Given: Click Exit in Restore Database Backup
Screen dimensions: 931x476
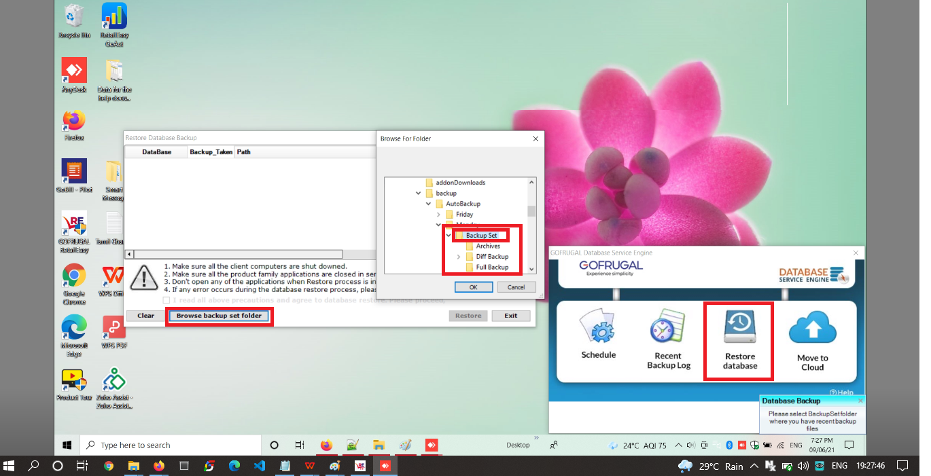Looking at the screenshot, I should [511, 316].
